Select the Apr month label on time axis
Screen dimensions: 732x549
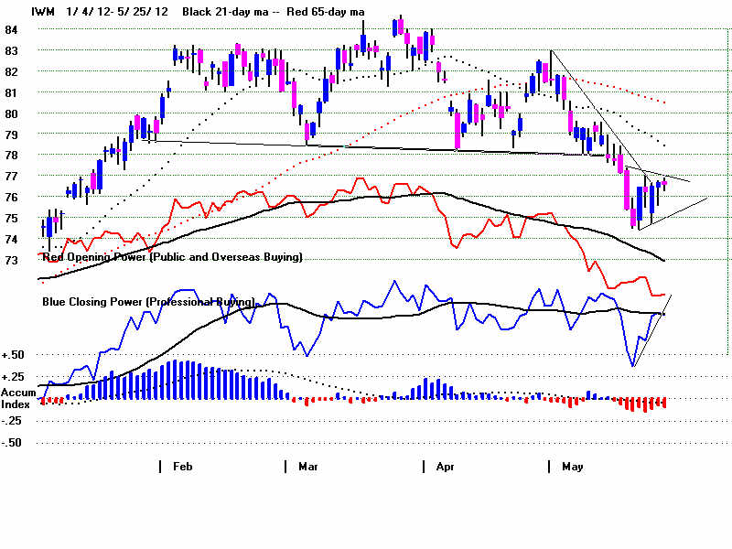tap(445, 467)
